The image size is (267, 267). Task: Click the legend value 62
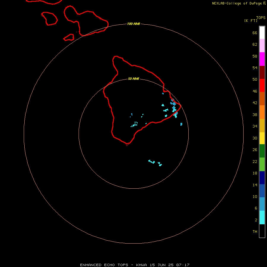tap(255, 44)
